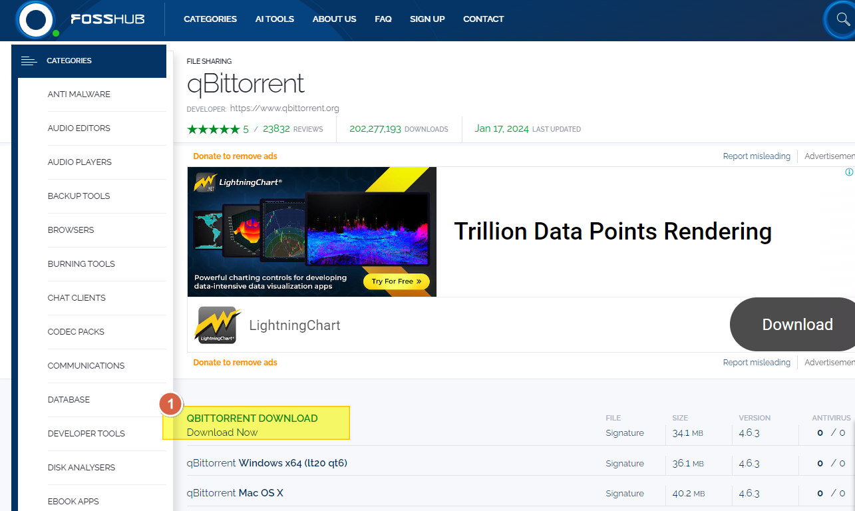This screenshot has width=855, height=511.
Task: Click the hamburger icon beside CATEGORIES in the sidebar
Action: [29, 61]
